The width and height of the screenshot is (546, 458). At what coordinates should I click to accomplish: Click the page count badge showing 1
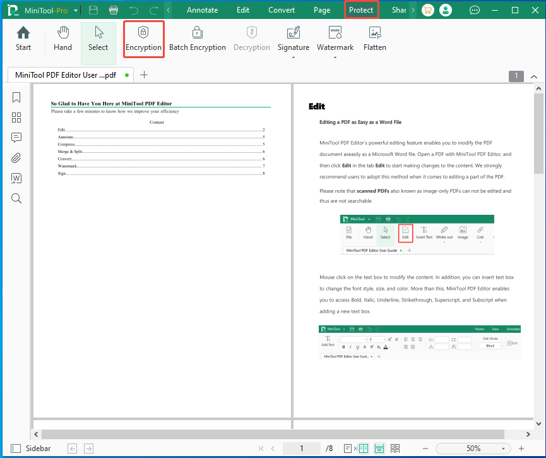click(x=516, y=76)
